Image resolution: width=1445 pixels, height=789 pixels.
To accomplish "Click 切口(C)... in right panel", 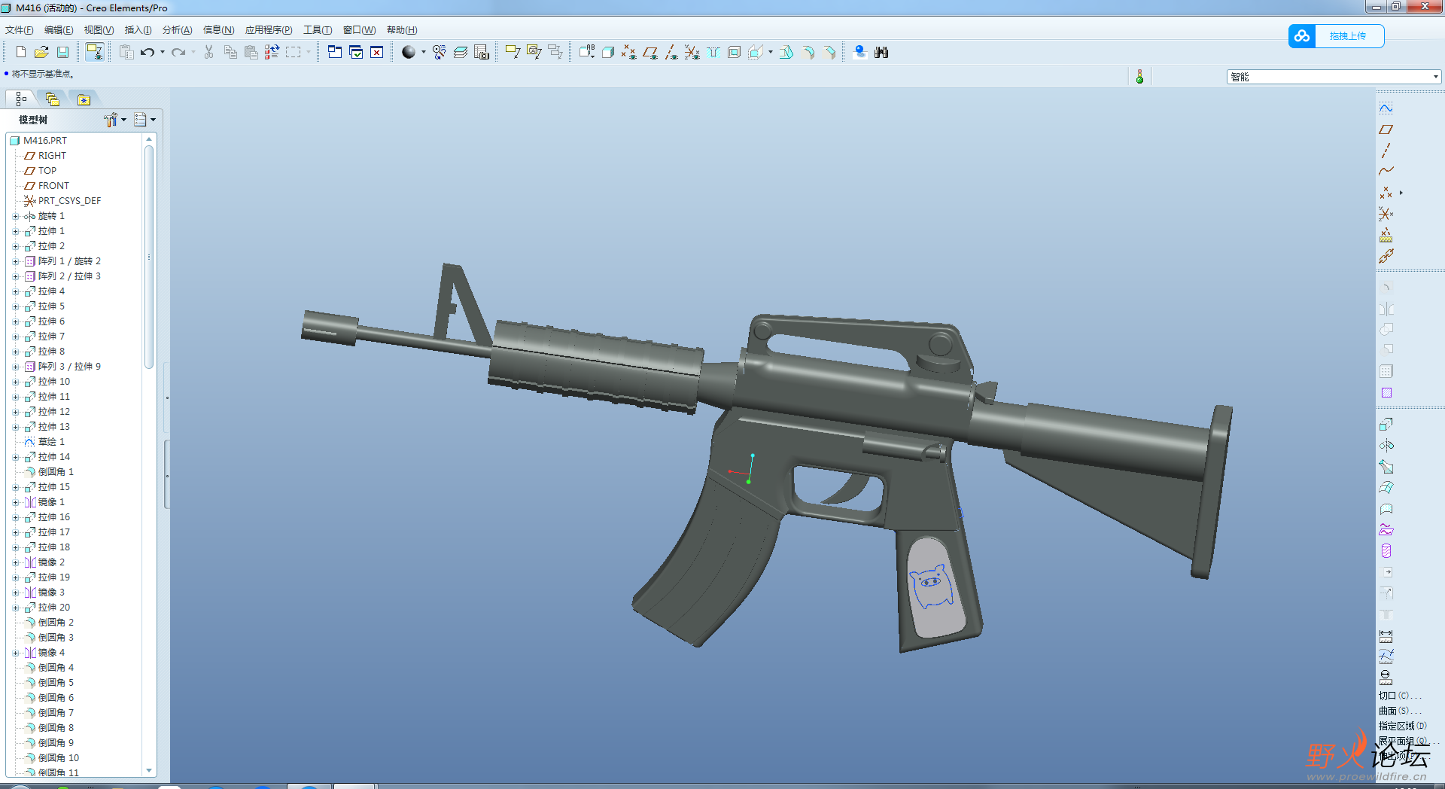I will (1399, 696).
